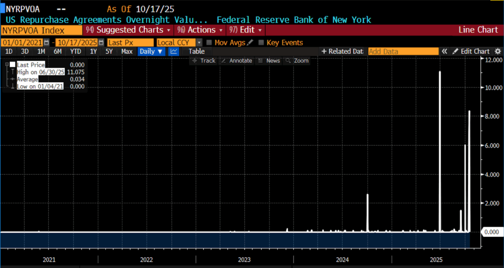504x268 pixels.
Task: Click the Mov Avgs pencil edit icon
Action: (x=250, y=43)
